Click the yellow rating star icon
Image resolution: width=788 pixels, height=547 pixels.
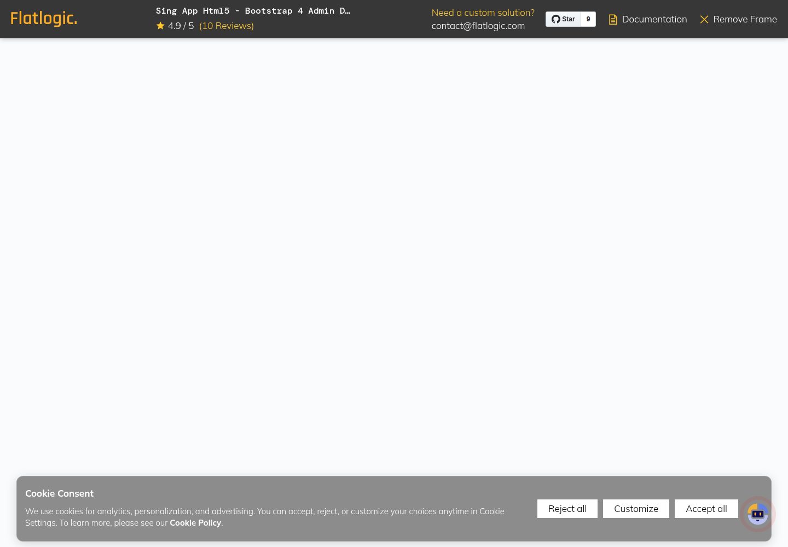point(160,26)
